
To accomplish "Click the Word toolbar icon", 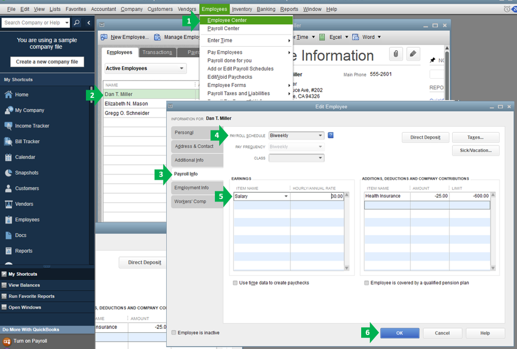I will point(356,37).
